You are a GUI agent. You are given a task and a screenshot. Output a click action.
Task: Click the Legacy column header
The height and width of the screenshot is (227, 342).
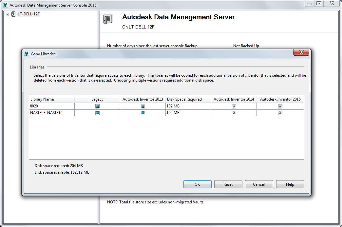tap(97, 99)
